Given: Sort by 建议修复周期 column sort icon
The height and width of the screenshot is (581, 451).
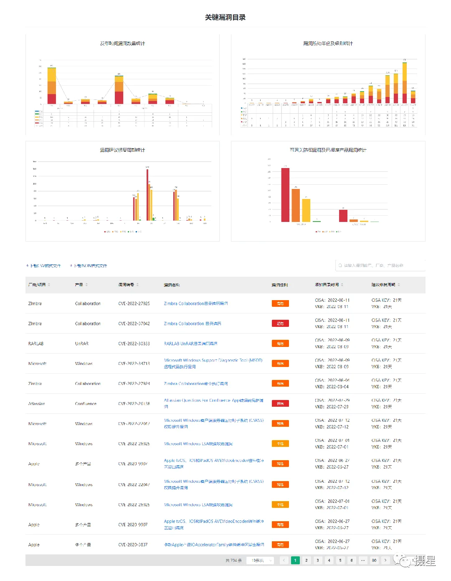Looking at the screenshot, I should click(399, 285).
